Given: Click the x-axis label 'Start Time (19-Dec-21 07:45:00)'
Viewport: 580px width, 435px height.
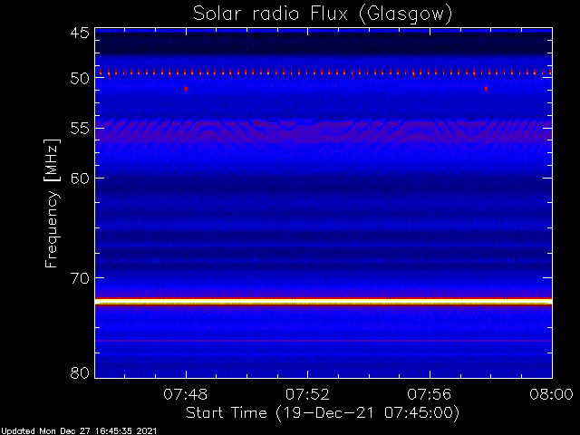Looking at the screenshot, I should [x=323, y=413].
